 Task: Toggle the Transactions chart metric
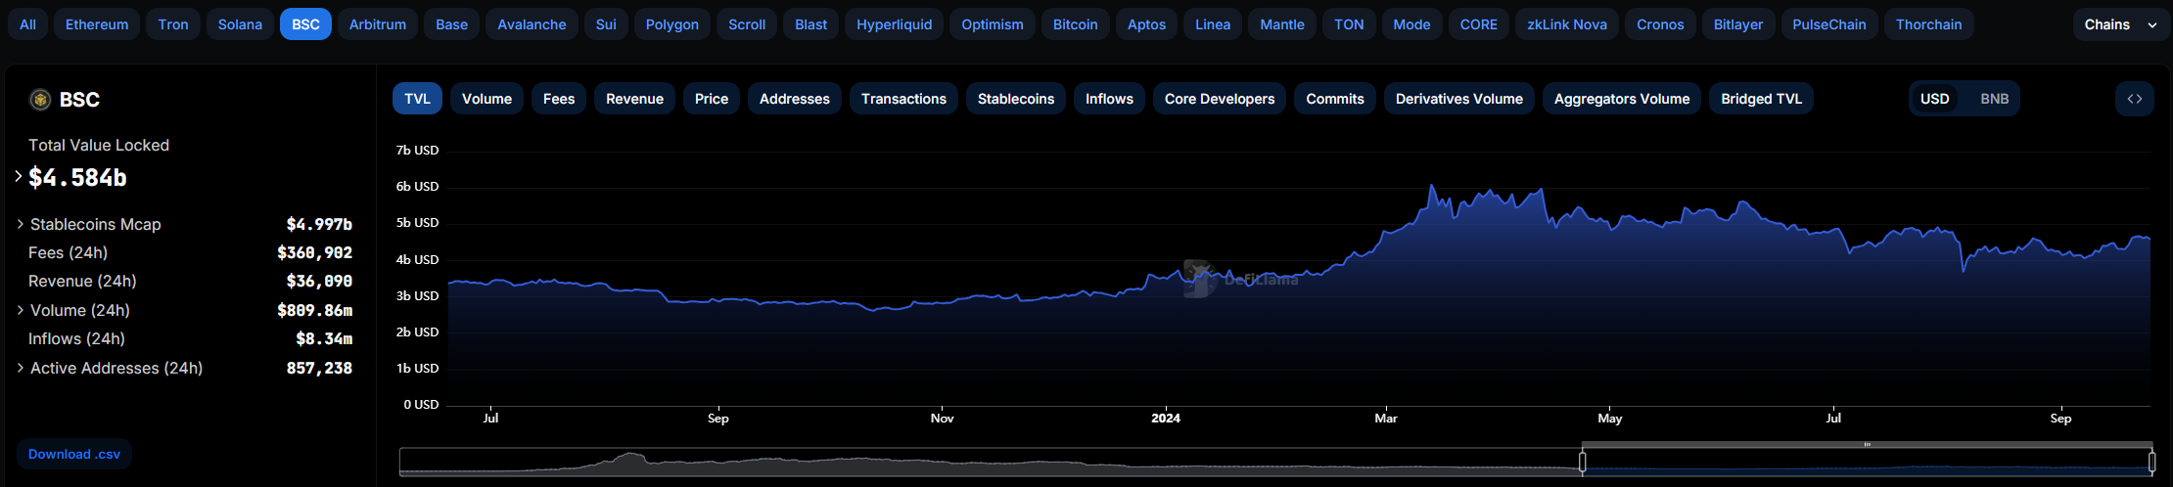click(903, 99)
